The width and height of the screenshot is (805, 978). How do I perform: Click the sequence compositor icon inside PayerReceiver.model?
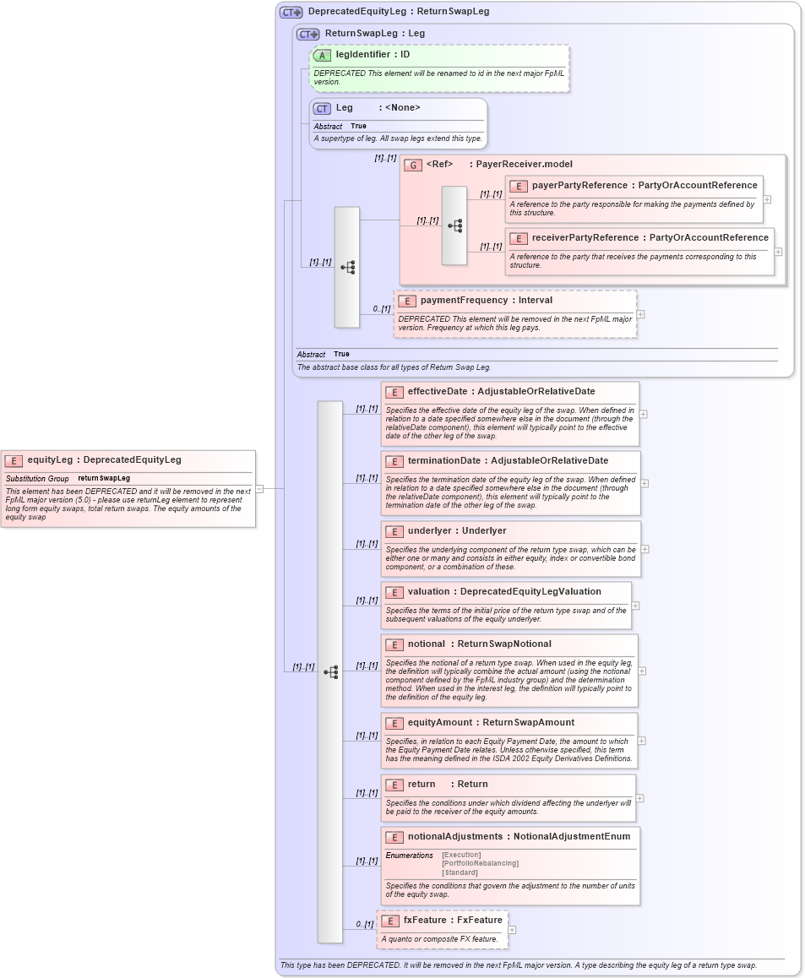click(x=454, y=224)
